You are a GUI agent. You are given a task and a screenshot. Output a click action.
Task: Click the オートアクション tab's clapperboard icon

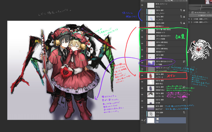(193, 12)
